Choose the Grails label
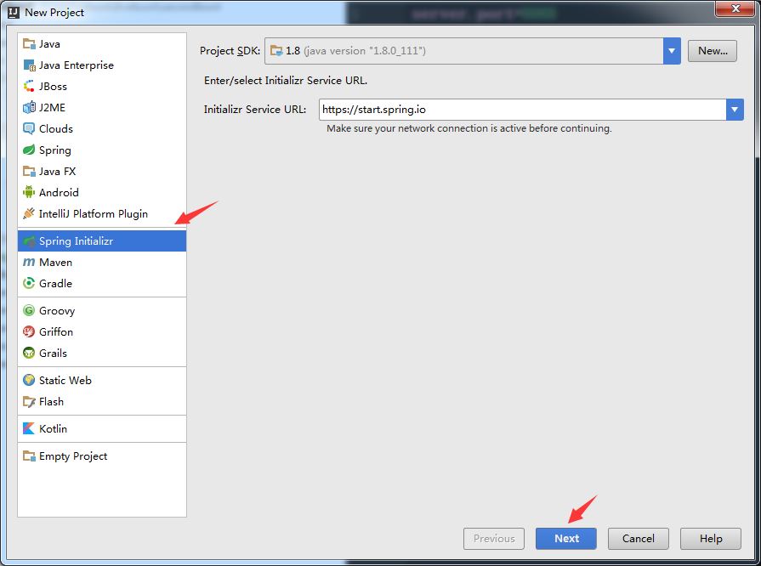 pos(53,353)
